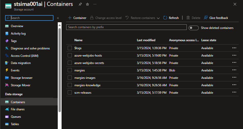
Task: Focus Search containers by prefix field
Action: pos(126,27)
